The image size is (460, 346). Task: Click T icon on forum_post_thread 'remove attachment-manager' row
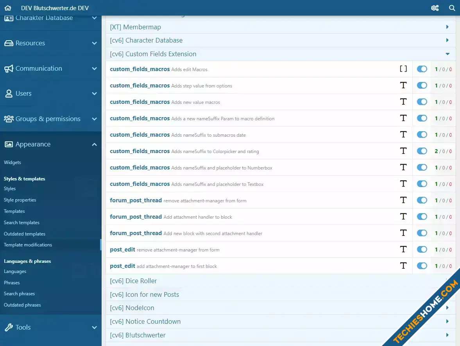tap(403, 200)
